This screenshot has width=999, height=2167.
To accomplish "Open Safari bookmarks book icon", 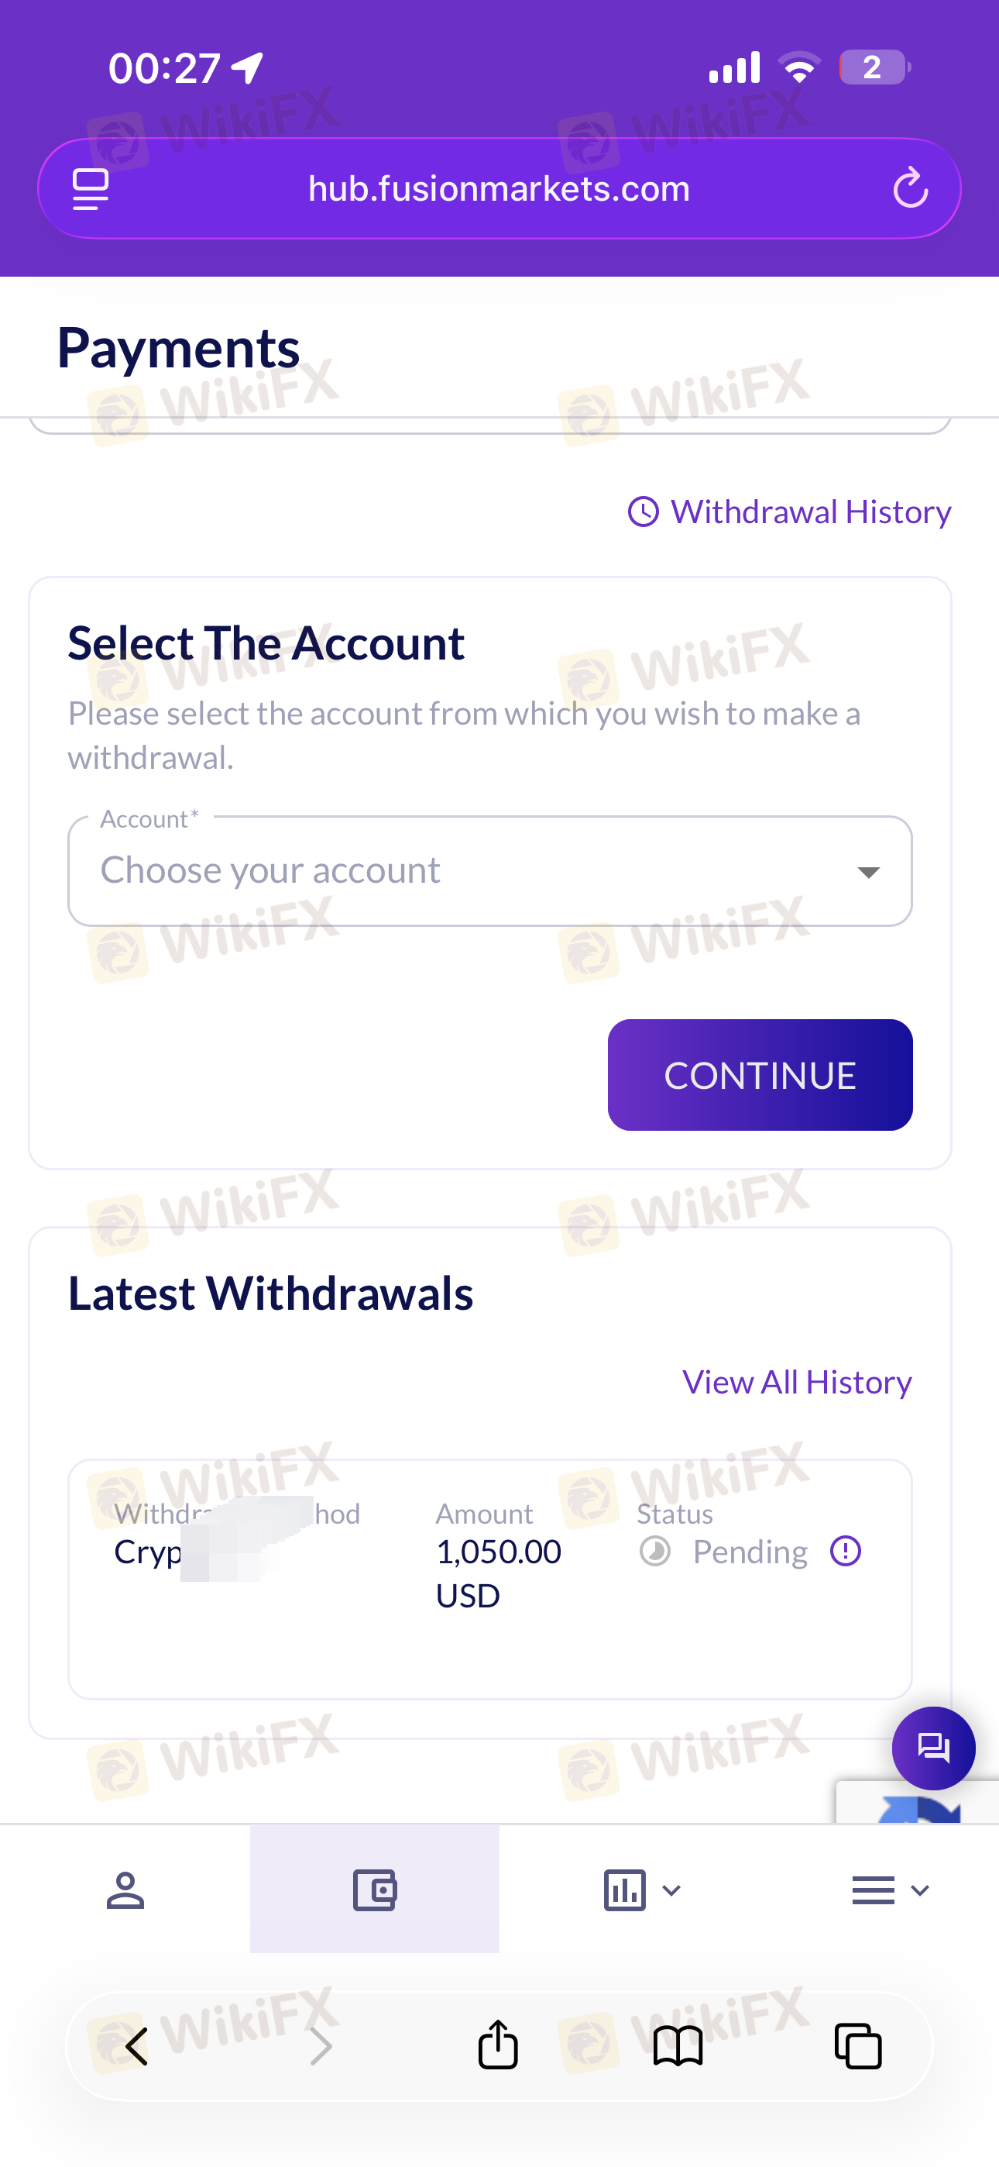I will point(678,2046).
